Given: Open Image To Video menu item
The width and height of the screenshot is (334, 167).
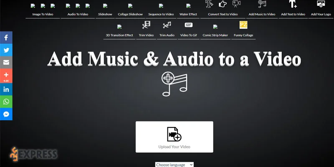Looking at the screenshot, I should point(43,14).
